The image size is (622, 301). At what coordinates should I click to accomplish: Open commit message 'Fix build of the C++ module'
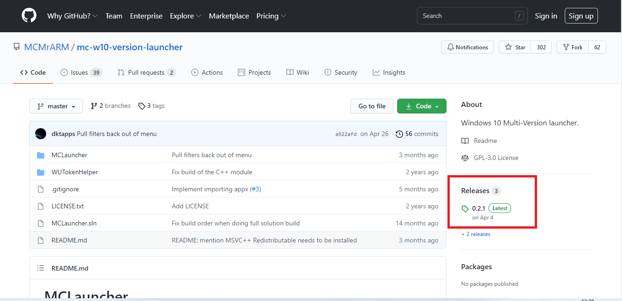[x=212, y=172]
